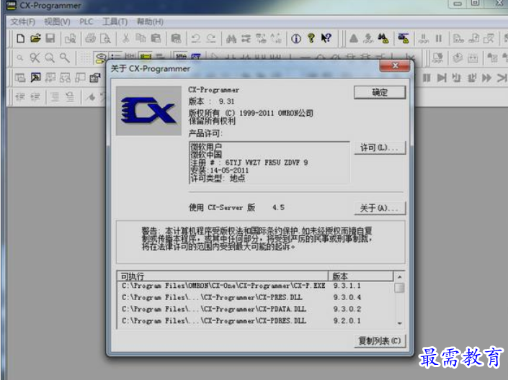Image resolution: width=508 pixels, height=380 pixels.
Task: Click the properties window icon in third row
Action: pyautogui.click(x=95, y=78)
